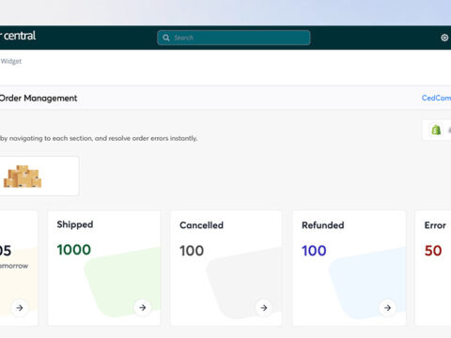The image size is (451, 338).
Task: Focus the Search input field
Action: coord(234,38)
